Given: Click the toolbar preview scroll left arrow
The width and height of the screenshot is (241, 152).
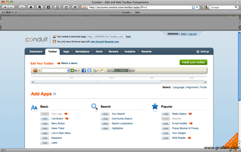Looking at the screenshot, I should 32,82.
